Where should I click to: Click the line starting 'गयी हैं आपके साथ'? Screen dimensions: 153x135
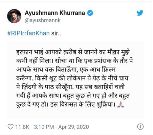(73, 96)
